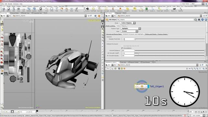Open the Help menu

click(x=21, y=4)
